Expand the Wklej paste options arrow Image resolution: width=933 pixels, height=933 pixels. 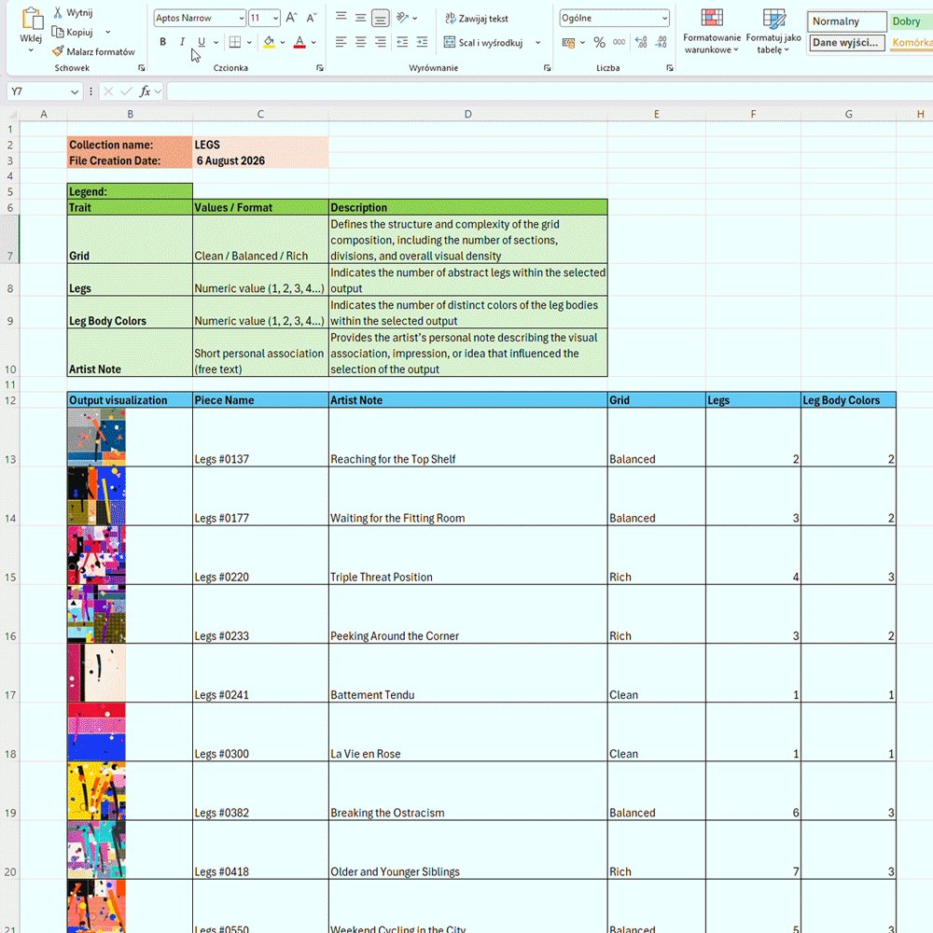(x=31, y=50)
